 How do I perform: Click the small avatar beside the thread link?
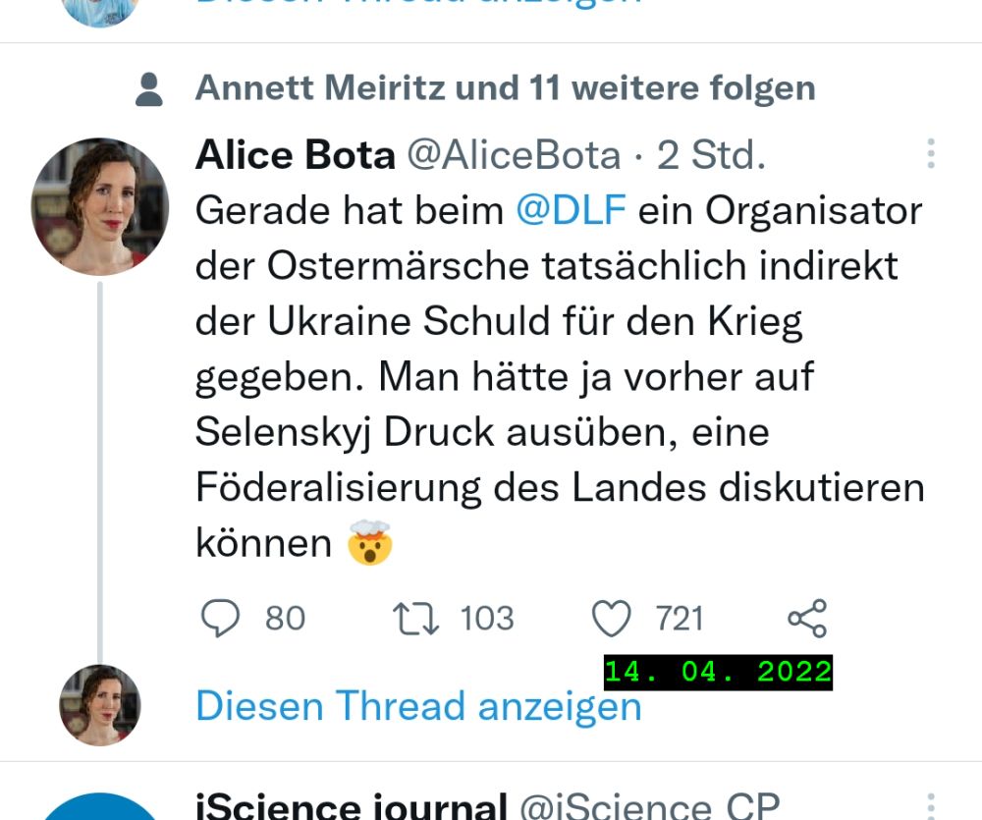pos(99,705)
